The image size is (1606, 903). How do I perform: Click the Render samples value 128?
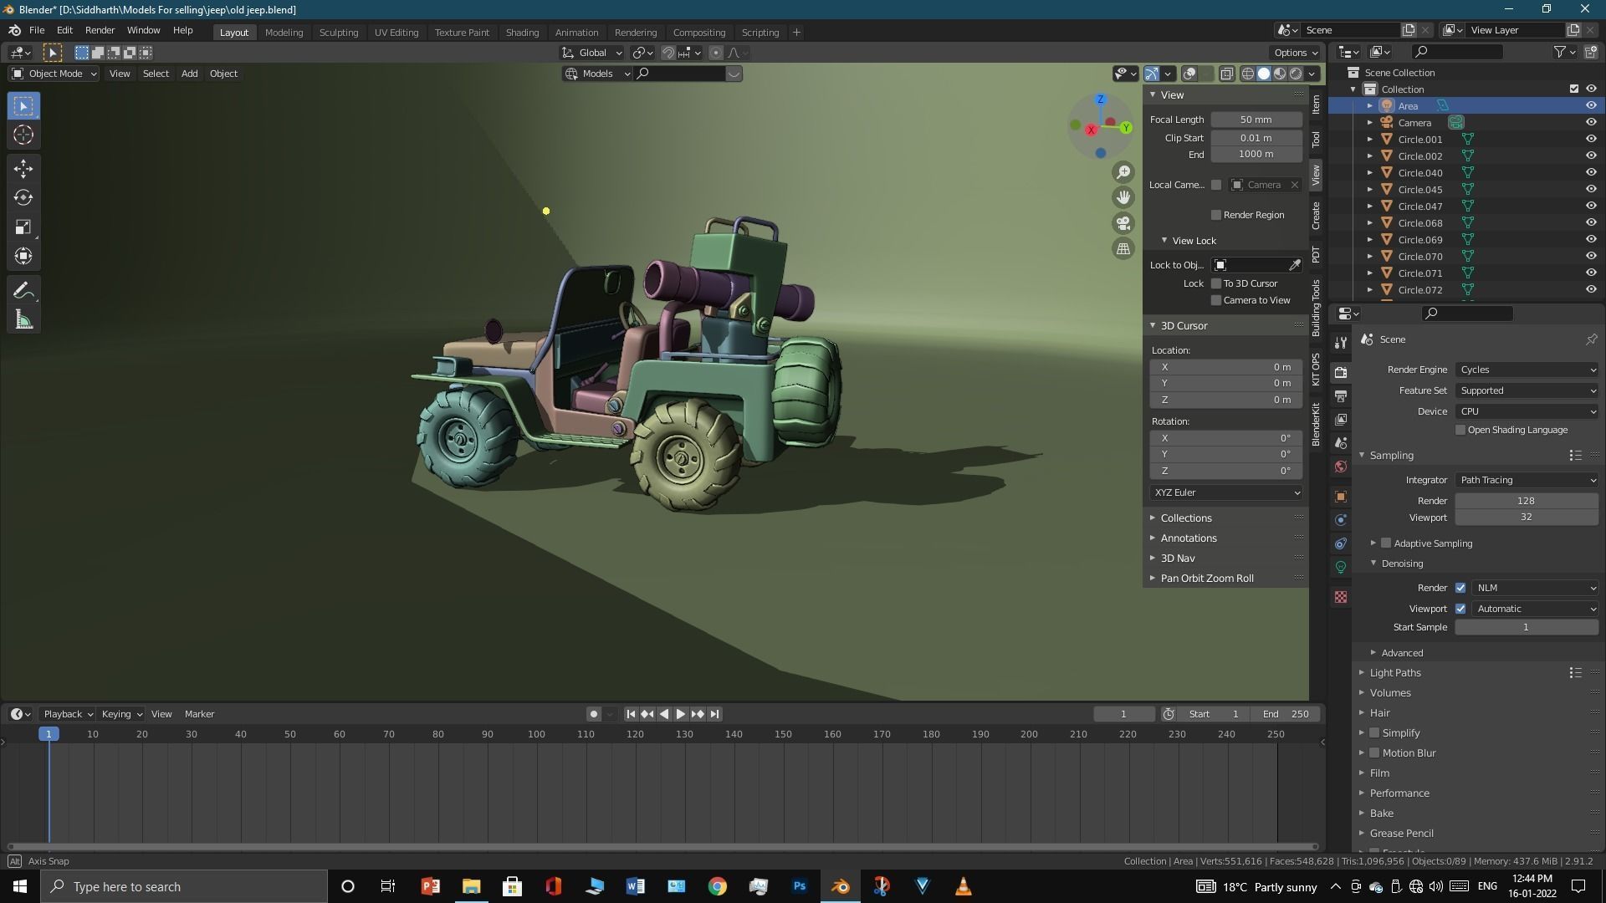1527,501
